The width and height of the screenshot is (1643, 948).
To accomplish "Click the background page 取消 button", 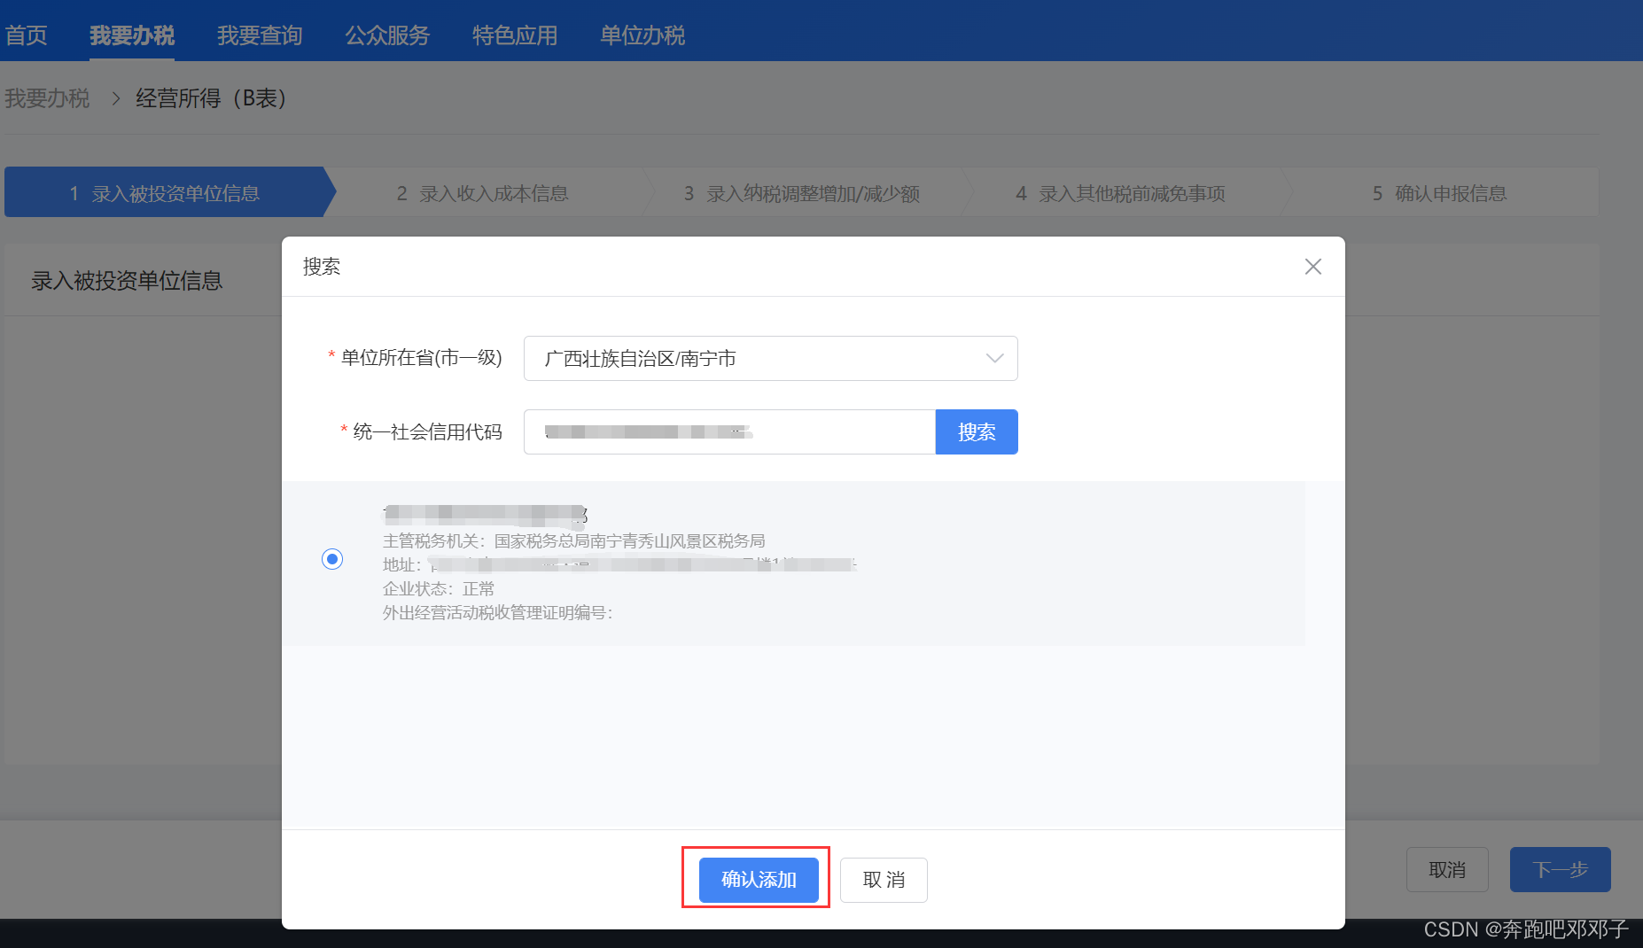I will click(1447, 870).
